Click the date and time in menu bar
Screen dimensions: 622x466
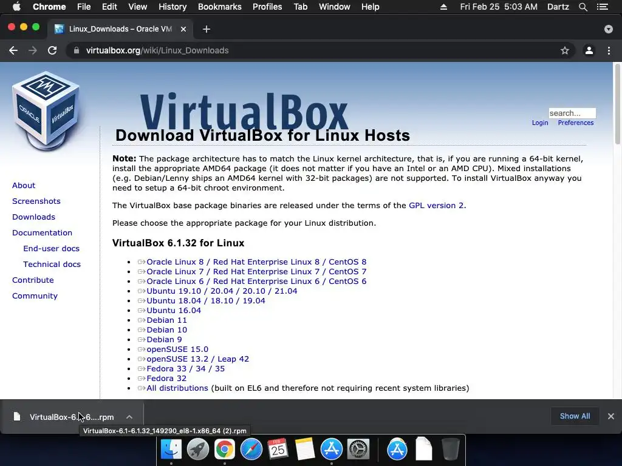point(499,7)
